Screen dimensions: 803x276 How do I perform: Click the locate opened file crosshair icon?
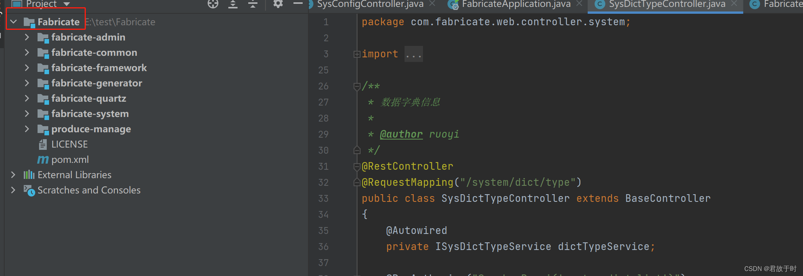213,4
